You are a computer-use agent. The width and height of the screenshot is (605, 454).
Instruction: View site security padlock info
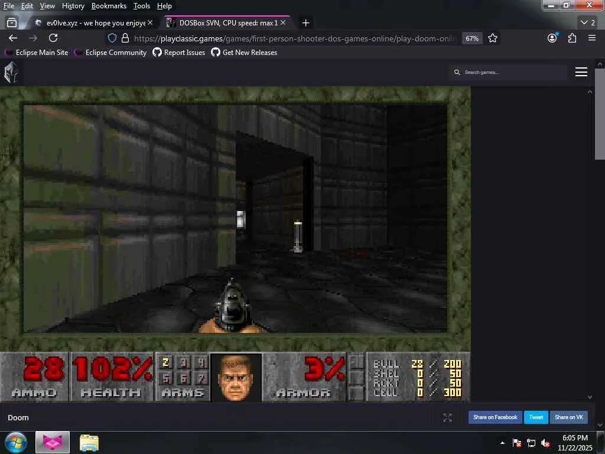pos(125,38)
